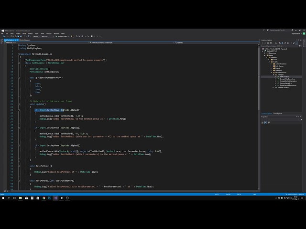The width and height of the screenshot is (306, 229).
Task: Open Chrome from the taskbar
Action: click(x=44, y=198)
